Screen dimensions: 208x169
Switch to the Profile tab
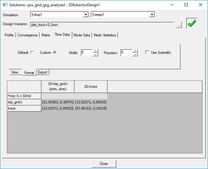9,35
